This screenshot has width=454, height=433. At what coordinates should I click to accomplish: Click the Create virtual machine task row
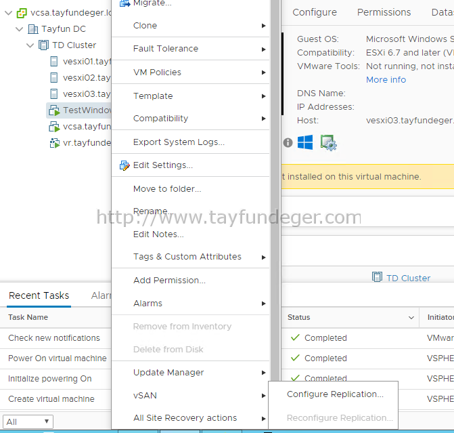pyautogui.click(x=51, y=399)
